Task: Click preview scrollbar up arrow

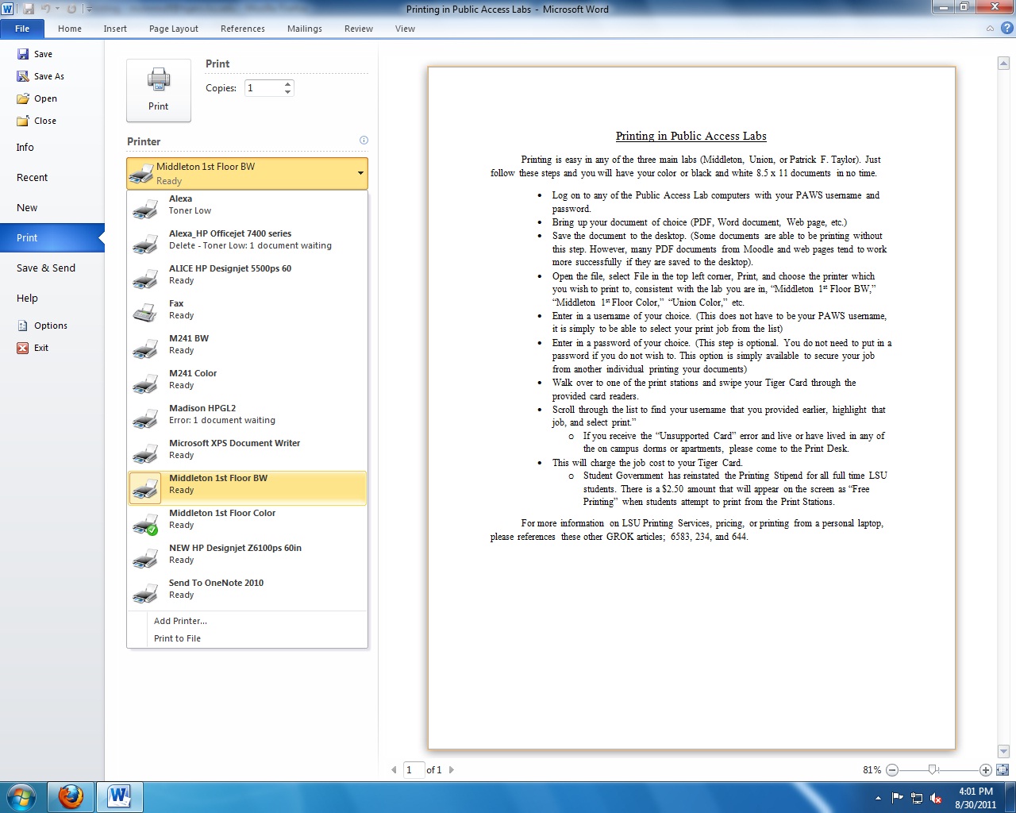Action: tap(1003, 64)
